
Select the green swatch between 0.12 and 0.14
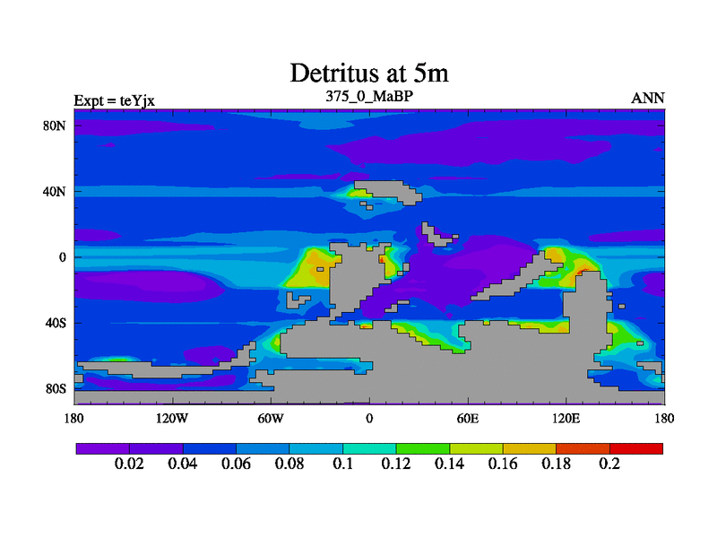(423, 448)
